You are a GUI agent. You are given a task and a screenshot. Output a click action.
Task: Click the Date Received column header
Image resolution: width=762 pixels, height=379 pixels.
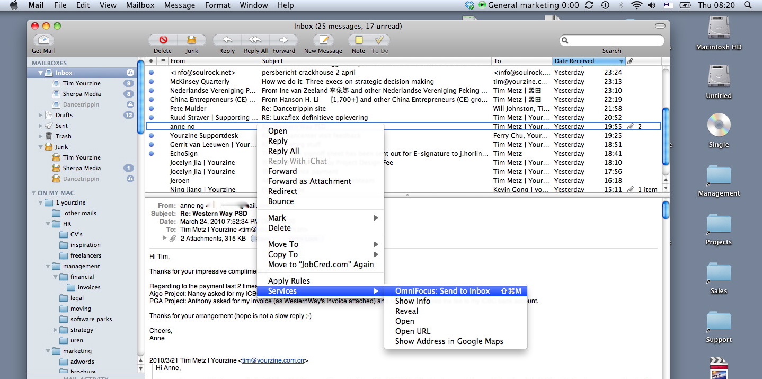(x=589, y=61)
